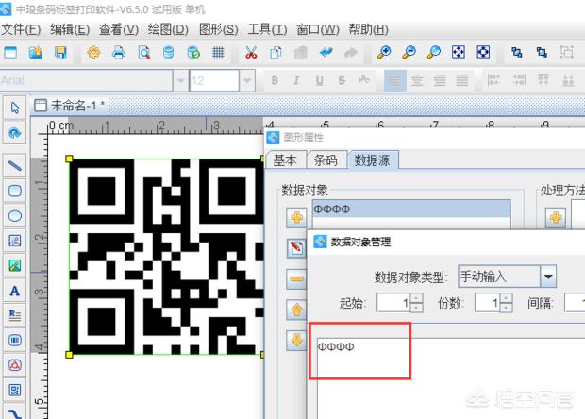This screenshot has height=419, width=585.
Task: Open the 文件(F) menu
Action: tap(21, 29)
